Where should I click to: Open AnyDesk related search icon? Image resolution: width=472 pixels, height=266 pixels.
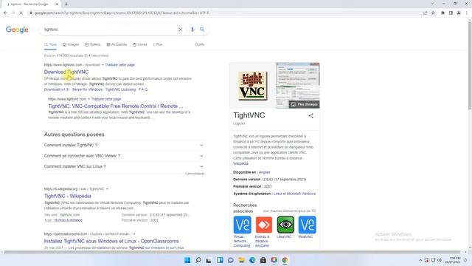[x=264, y=225]
